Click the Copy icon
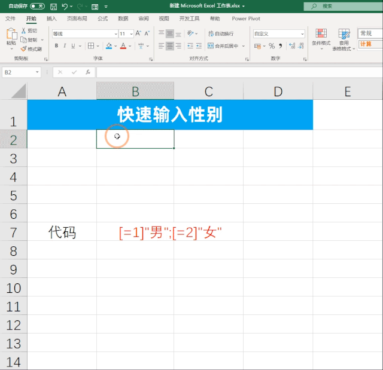Image resolution: width=383 pixels, height=370 pixels. pyautogui.click(x=23, y=39)
